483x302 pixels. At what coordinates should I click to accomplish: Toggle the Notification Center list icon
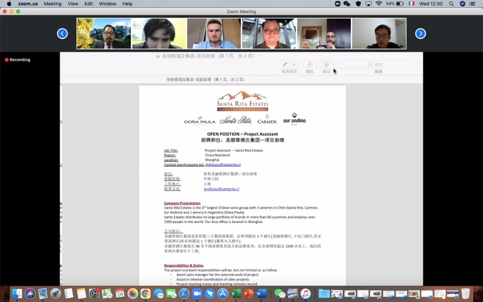coord(472,4)
